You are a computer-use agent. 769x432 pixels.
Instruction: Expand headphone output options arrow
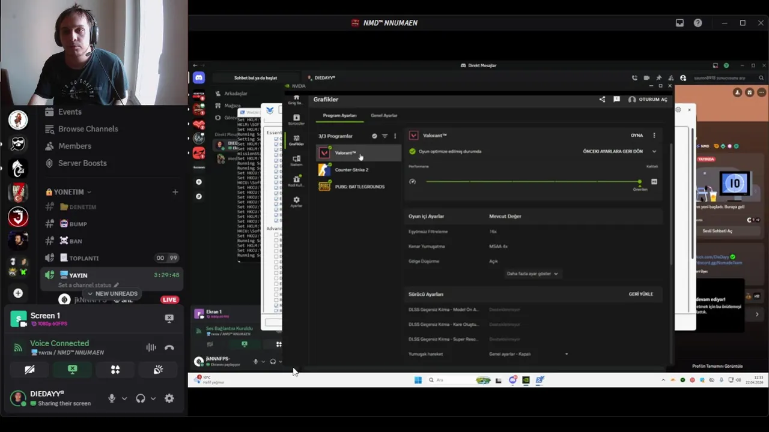pyautogui.click(x=153, y=398)
